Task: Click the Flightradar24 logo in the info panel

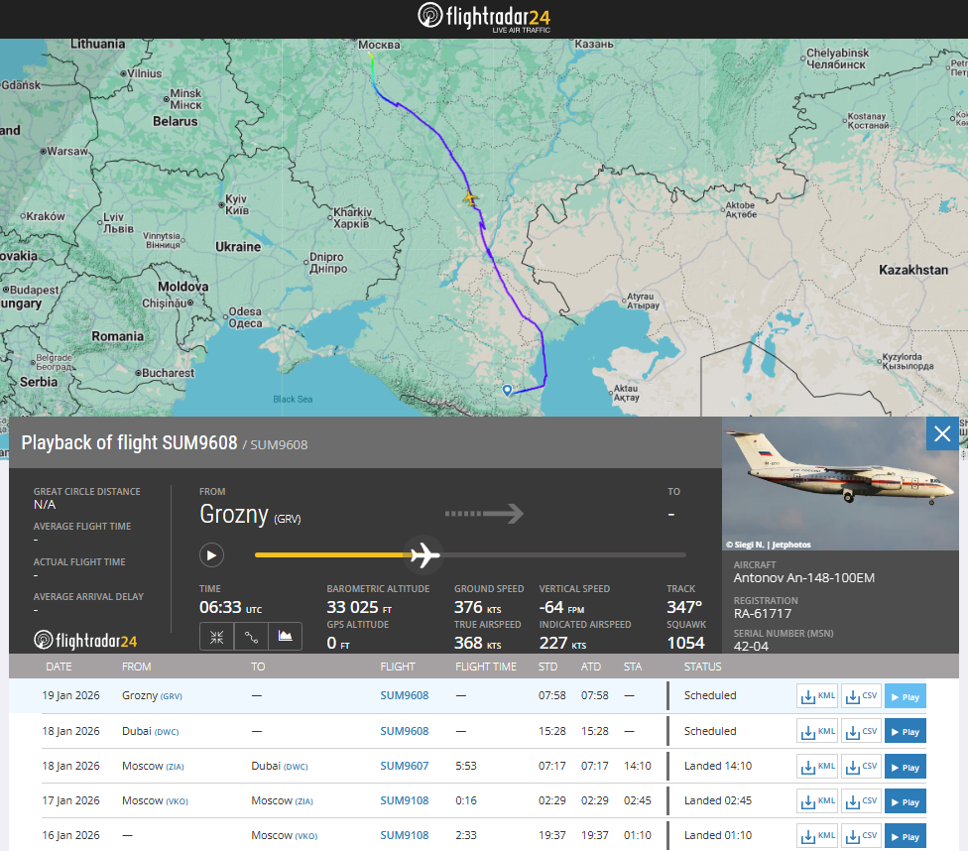Action: click(85, 641)
